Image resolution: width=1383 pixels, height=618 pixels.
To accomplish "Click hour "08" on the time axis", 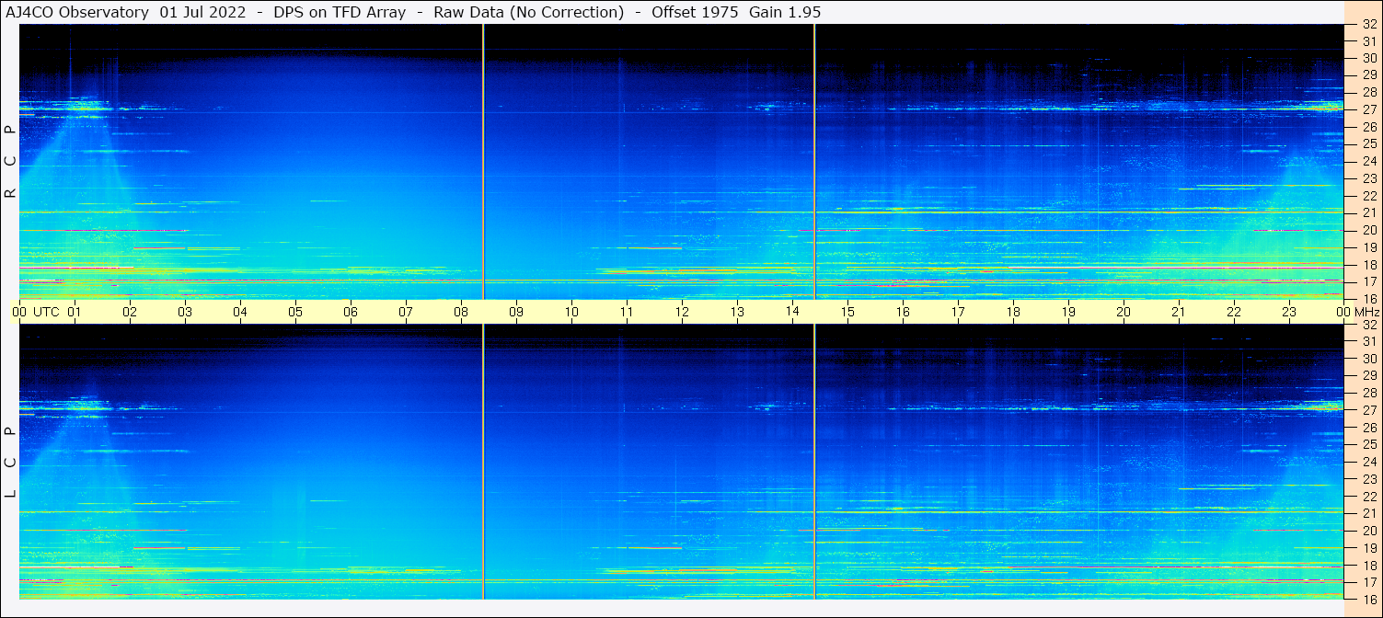I will (461, 312).
